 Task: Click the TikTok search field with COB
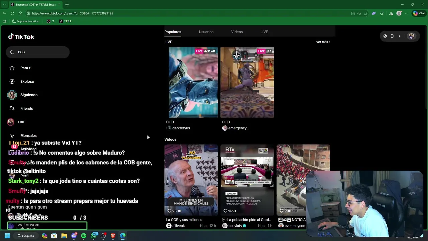coord(37,52)
